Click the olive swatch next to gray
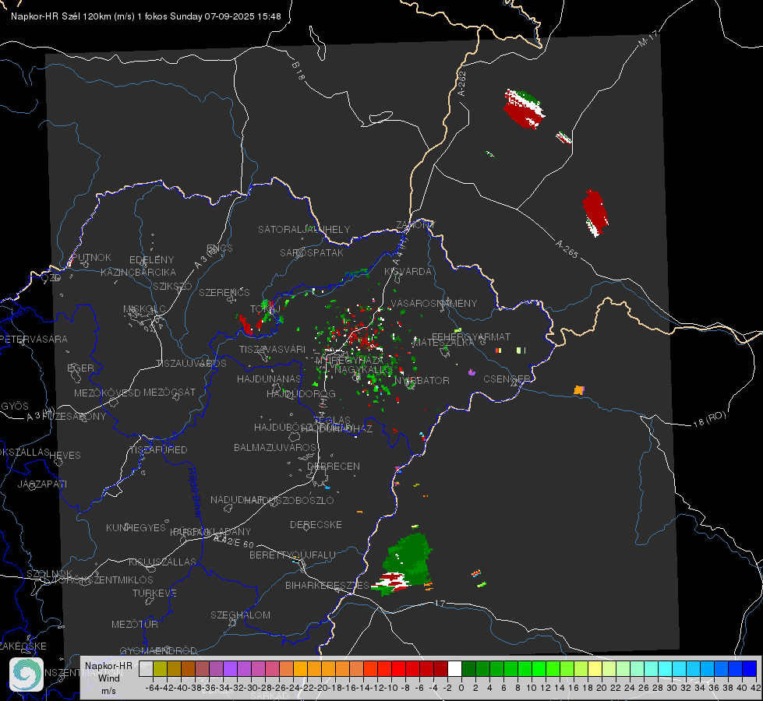This screenshot has height=701, width=763. pos(160,668)
